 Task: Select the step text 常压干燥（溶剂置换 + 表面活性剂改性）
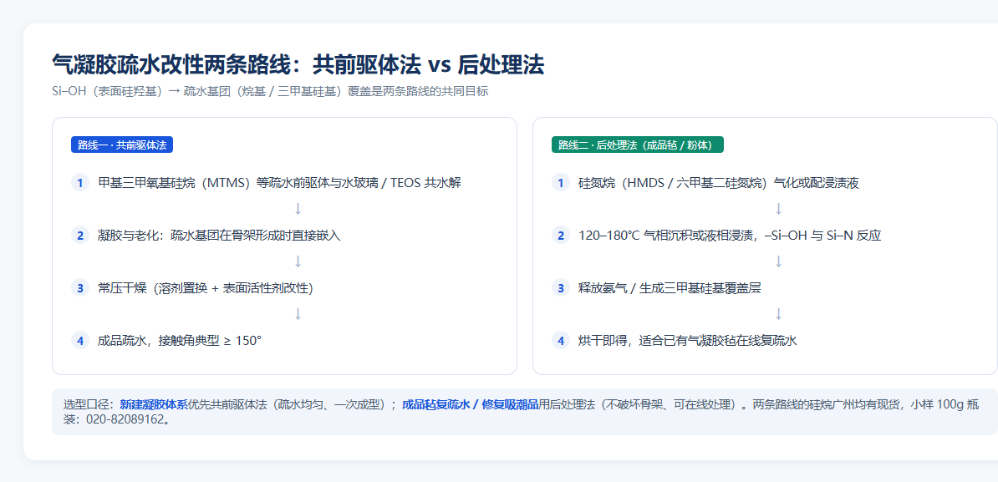click(206, 288)
